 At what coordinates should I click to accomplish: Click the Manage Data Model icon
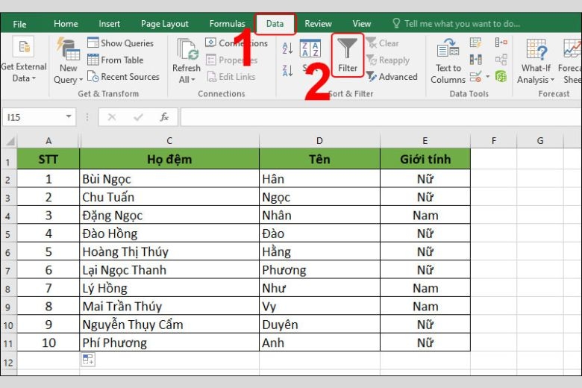(x=501, y=77)
